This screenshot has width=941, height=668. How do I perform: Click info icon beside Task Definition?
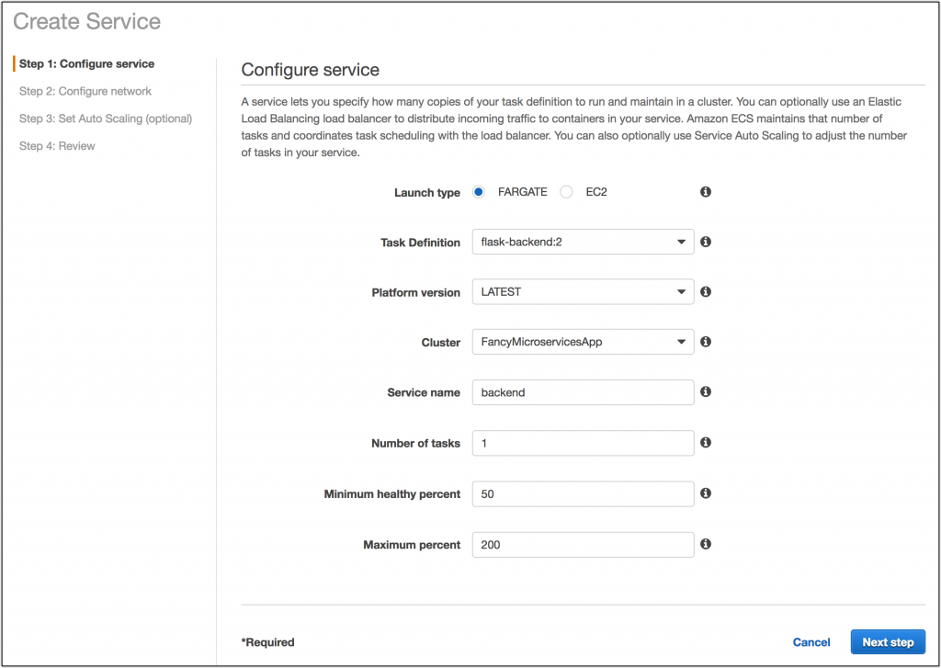point(706,242)
